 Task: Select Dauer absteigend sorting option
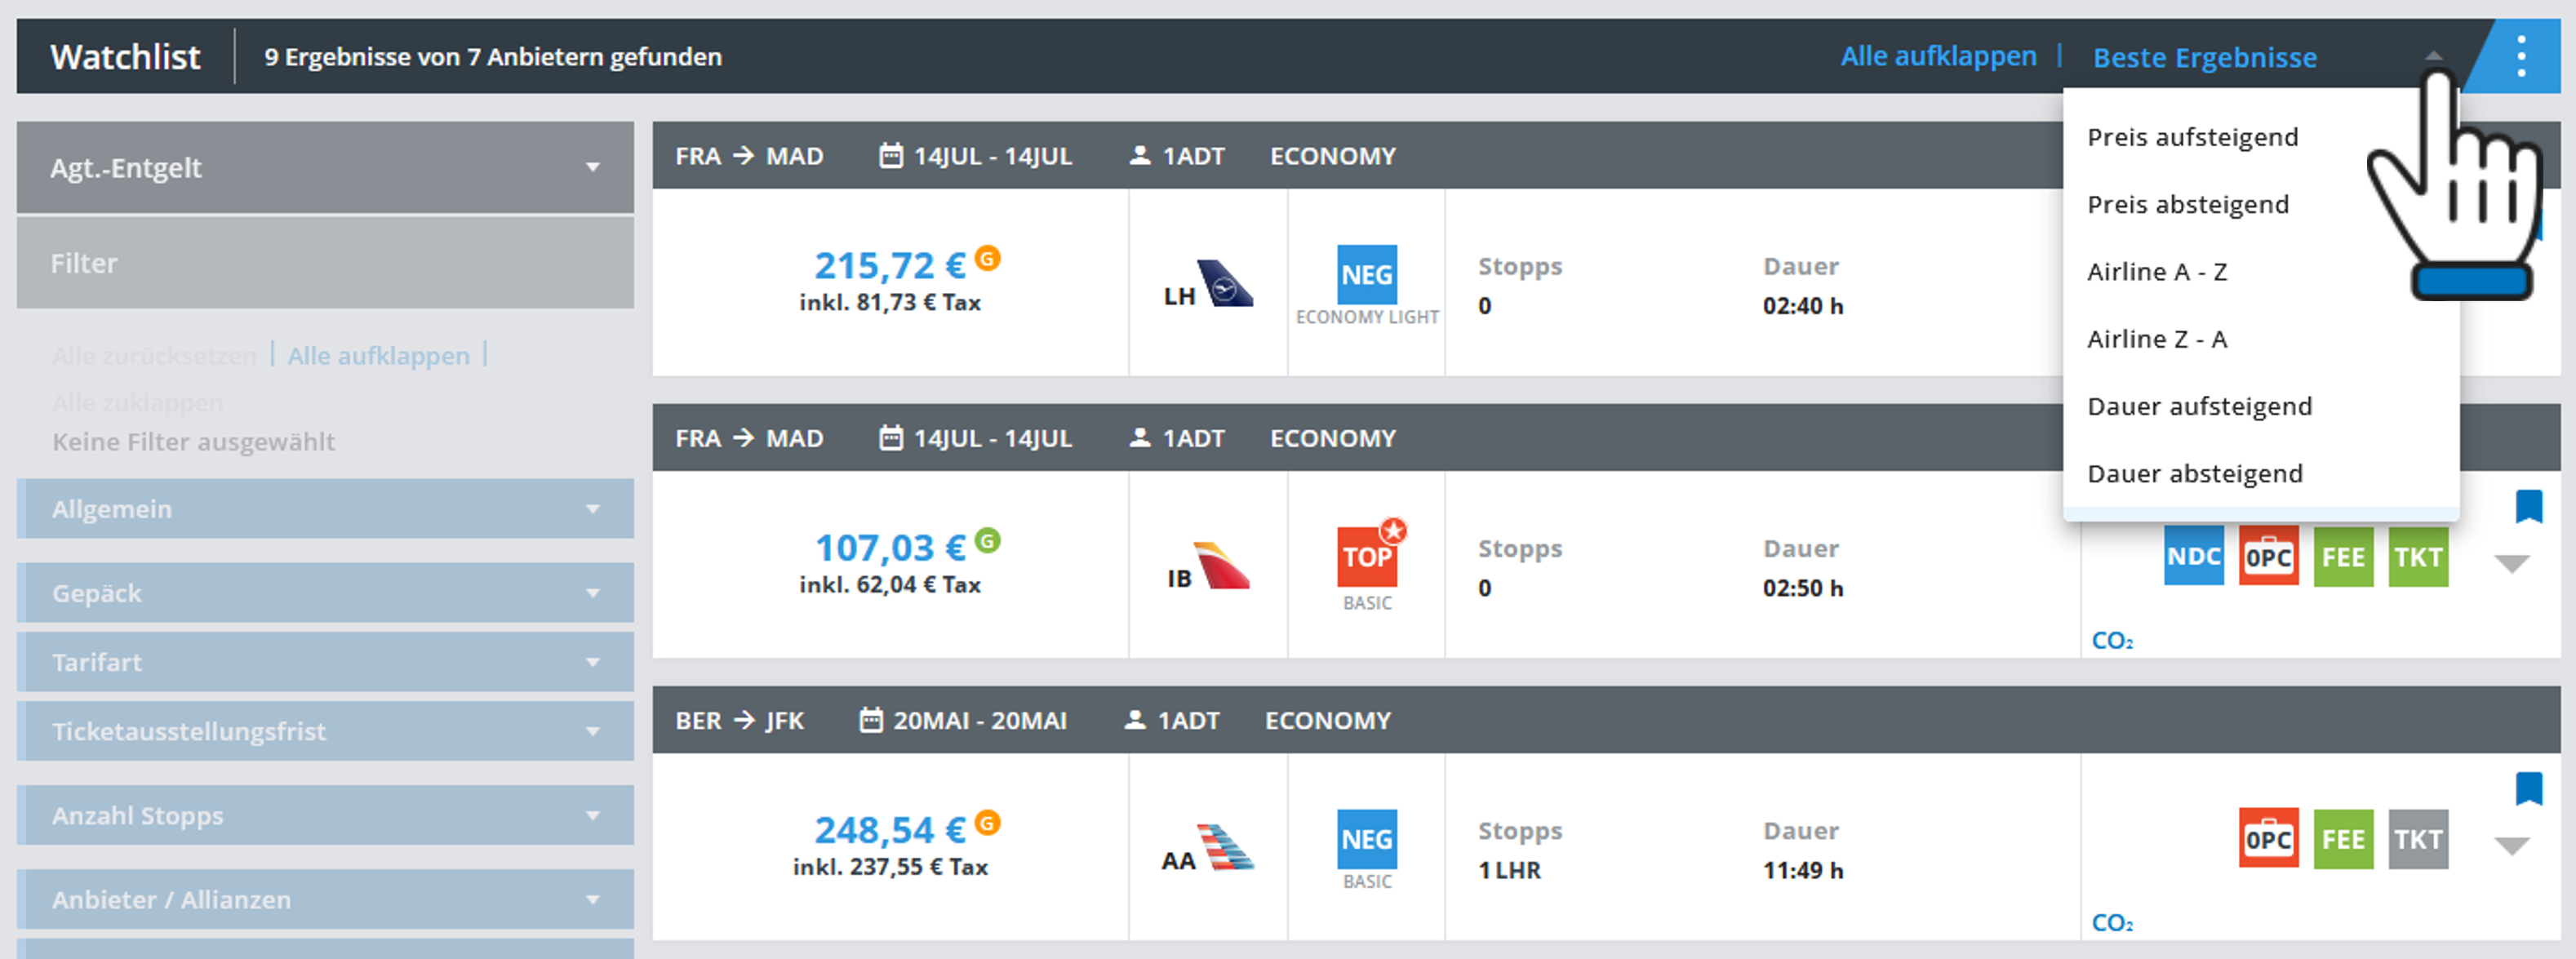(2194, 473)
